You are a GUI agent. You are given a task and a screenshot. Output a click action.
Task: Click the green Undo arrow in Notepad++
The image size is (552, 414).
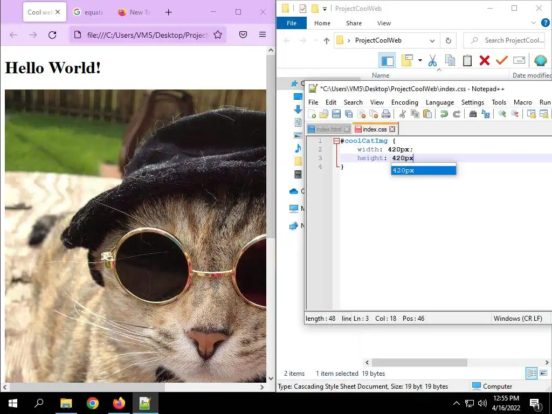point(444,114)
